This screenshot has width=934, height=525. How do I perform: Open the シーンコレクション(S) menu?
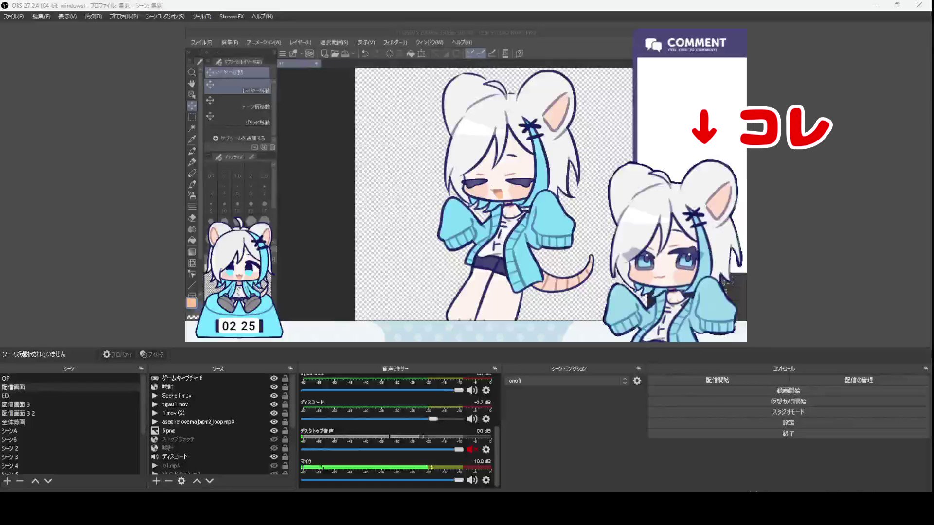165,17
